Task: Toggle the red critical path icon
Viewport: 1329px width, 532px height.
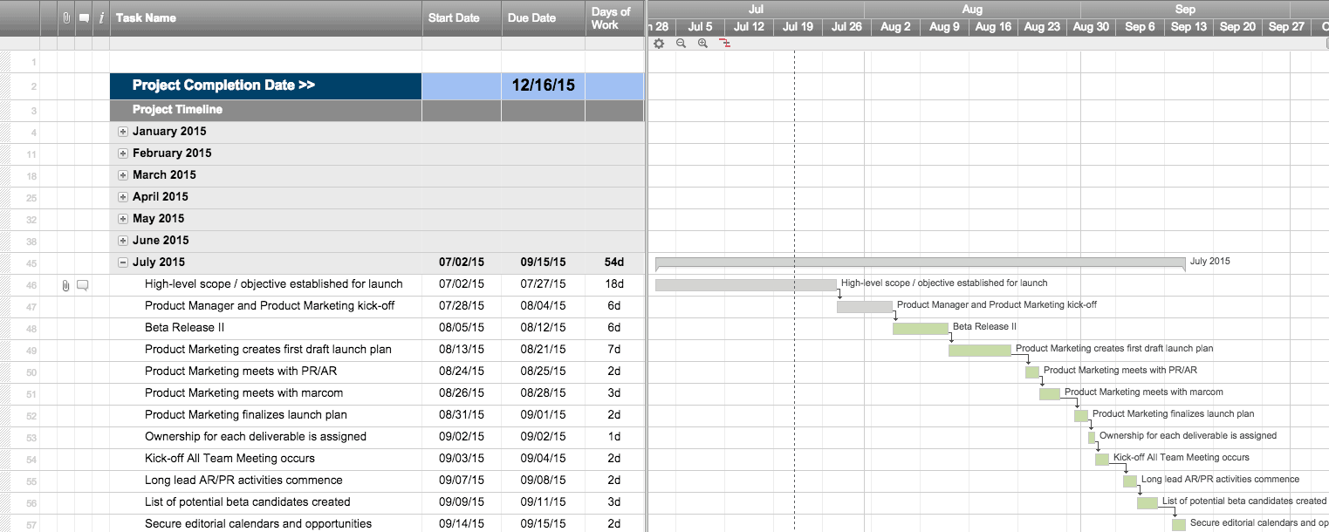Action: click(724, 44)
